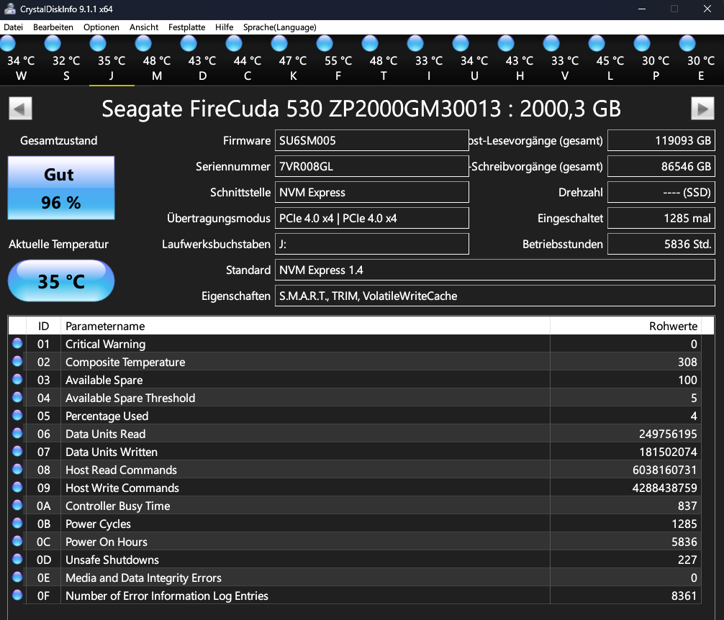
Task: Click the Eigenschaften field with TRIM
Action: pos(495,295)
